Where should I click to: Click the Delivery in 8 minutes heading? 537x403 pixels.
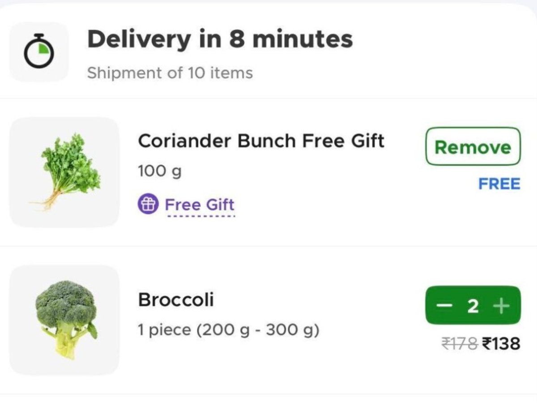[220, 39]
